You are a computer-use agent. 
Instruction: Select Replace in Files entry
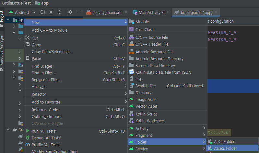coord(76,80)
